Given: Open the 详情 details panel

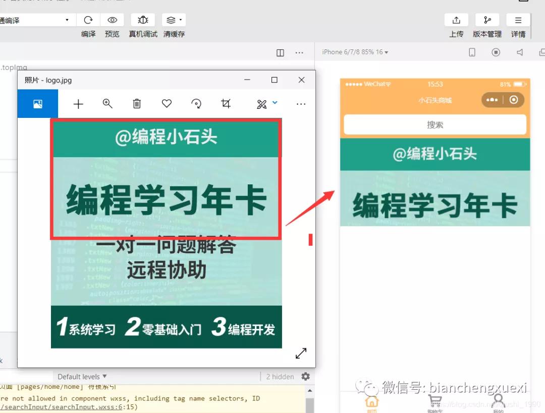Looking at the screenshot, I should pyautogui.click(x=518, y=20).
